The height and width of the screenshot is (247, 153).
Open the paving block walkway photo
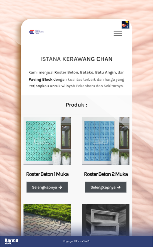coord(47,220)
